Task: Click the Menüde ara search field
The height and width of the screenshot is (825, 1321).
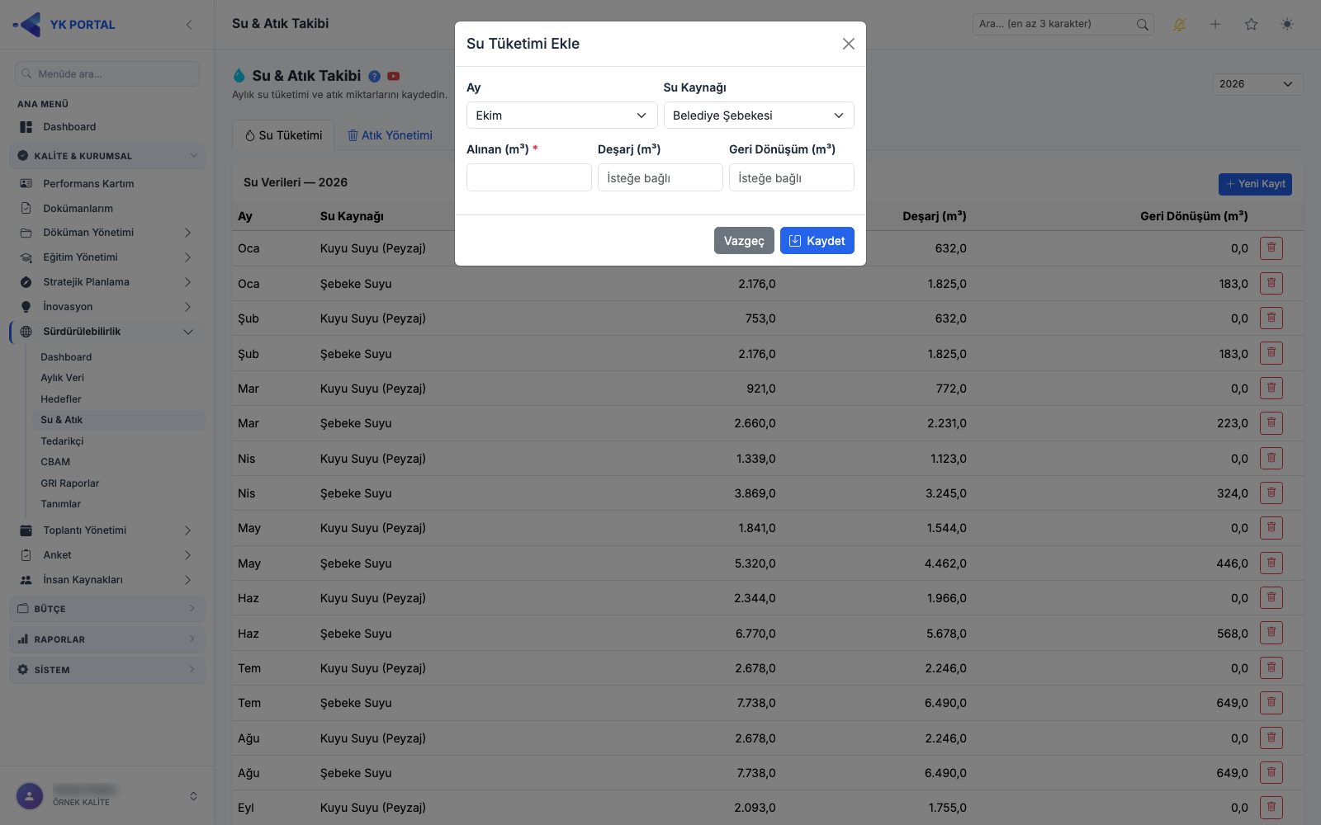Action: coord(107,73)
